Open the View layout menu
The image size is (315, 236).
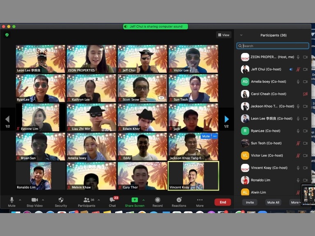pos(224,35)
